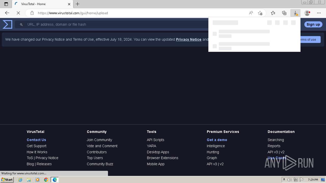This screenshot has width=326, height=183.
Task: Open a new browser tab
Action: (x=78, y=4)
